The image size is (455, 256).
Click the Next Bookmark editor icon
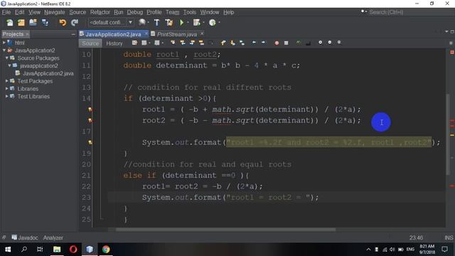click(232, 43)
